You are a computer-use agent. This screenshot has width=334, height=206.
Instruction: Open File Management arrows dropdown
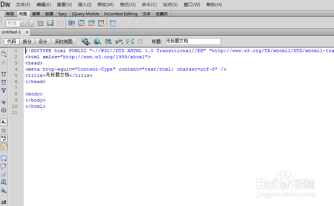[109, 41]
